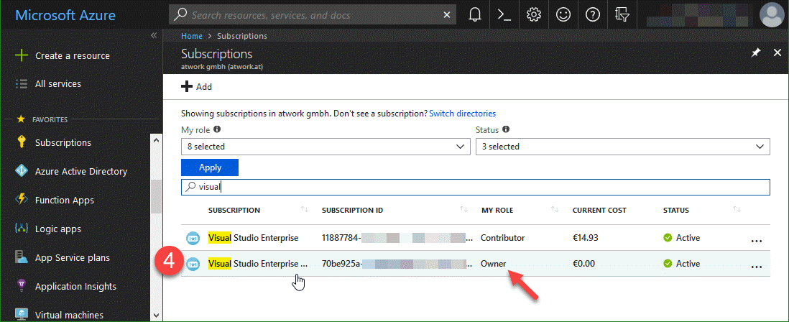Open the ellipsis menu for Owner subscription row
The width and height of the screenshot is (789, 322).
[x=756, y=266]
